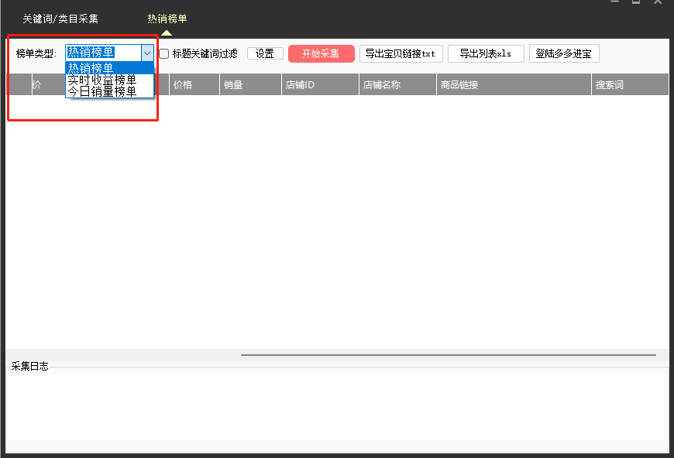Click the horizontal scrollbar of the table
This screenshot has width=674, height=458.
(449, 355)
